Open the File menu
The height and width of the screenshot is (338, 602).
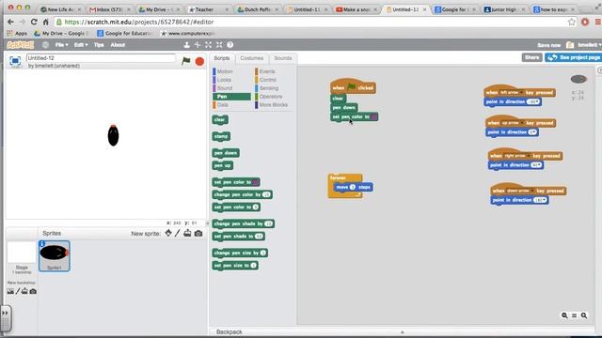pos(61,45)
